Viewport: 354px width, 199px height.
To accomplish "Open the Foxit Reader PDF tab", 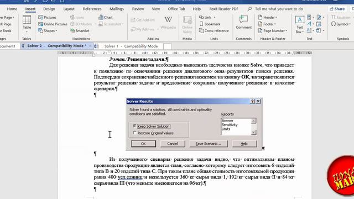I will (x=223, y=9).
